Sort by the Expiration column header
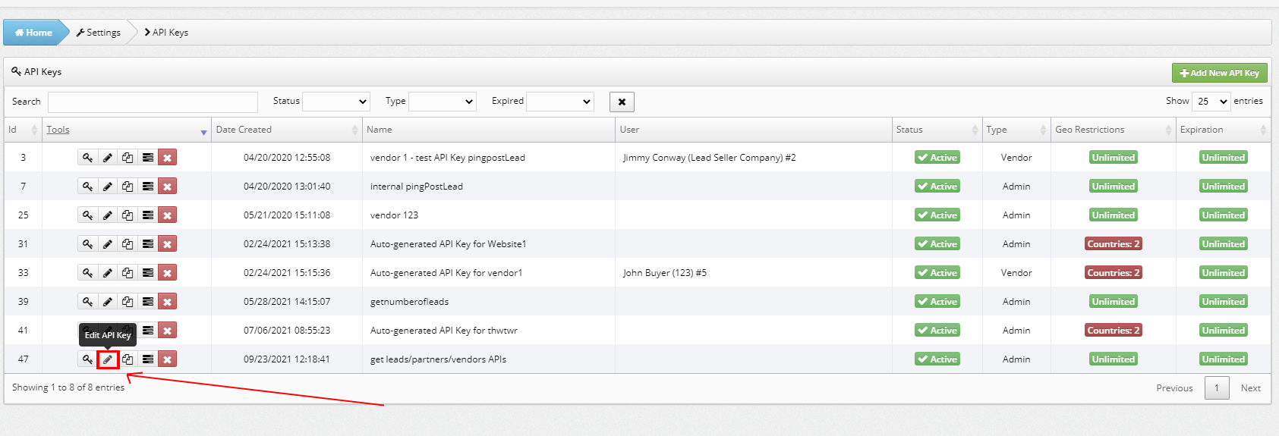1279x436 pixels. tap(1223, 130)
